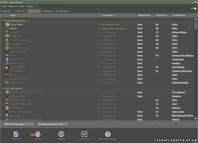Image resolution: width=198 pixels, height=143 pixels.
Task: Open Metascore 96 link for Half-Life
Action: point(157,28)
